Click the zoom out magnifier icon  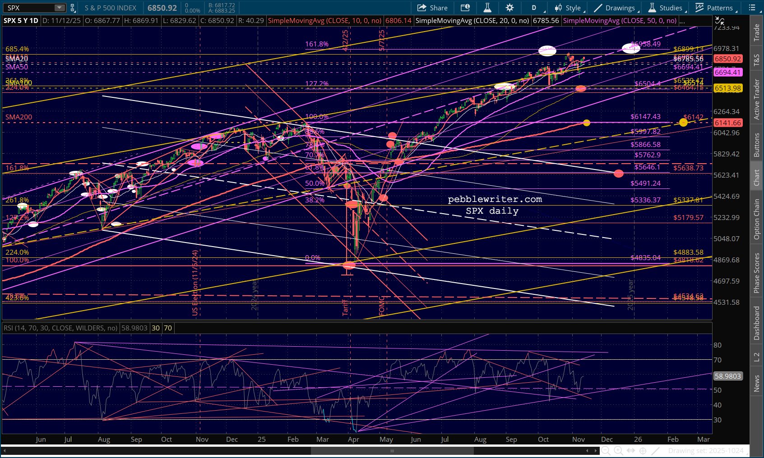pyautogui.click(x=606, y=450)
